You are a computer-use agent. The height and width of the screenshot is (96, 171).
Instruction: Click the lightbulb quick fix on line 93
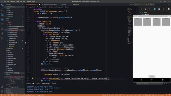coord(32,78)
